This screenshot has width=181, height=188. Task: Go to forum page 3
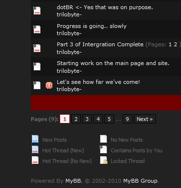[87, 119]
